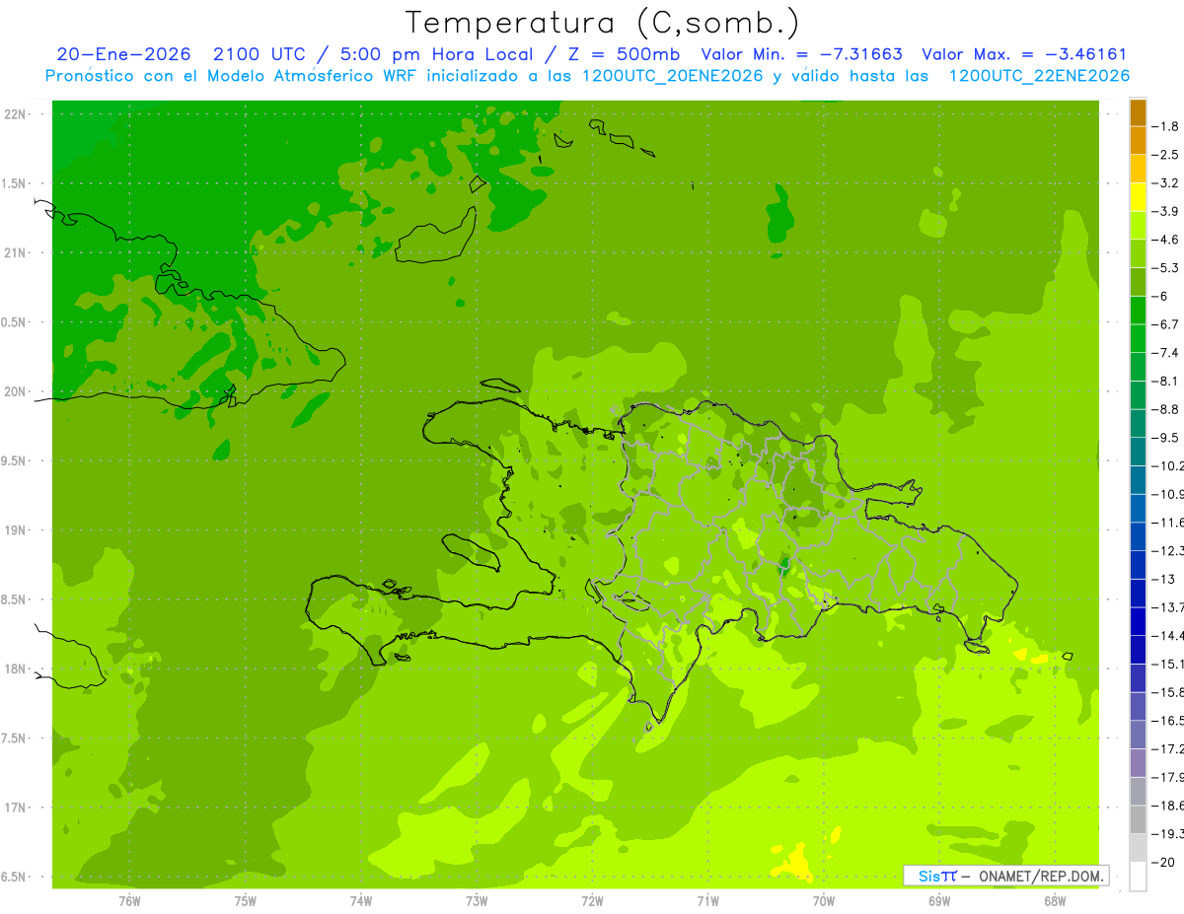Select the '-11.6' colorbar value
Image resolution: width=1184 pixels, height=914 pixels.
tap(1167, 523)
